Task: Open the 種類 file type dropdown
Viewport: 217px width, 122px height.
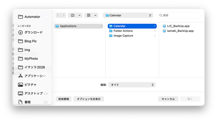Action: [x=132, y=85]
